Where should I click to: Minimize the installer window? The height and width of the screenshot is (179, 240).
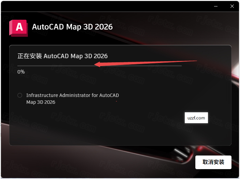216,6
